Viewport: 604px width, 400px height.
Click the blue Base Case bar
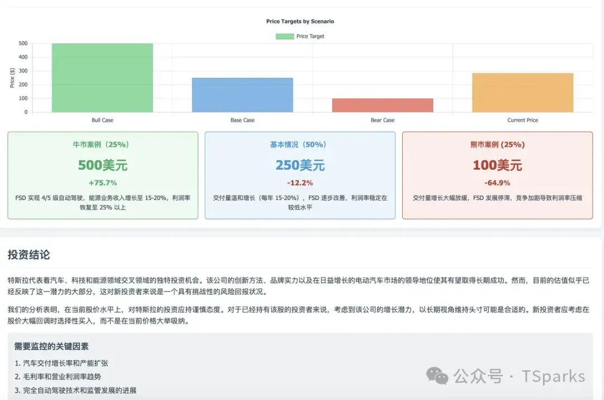[243, 95]
